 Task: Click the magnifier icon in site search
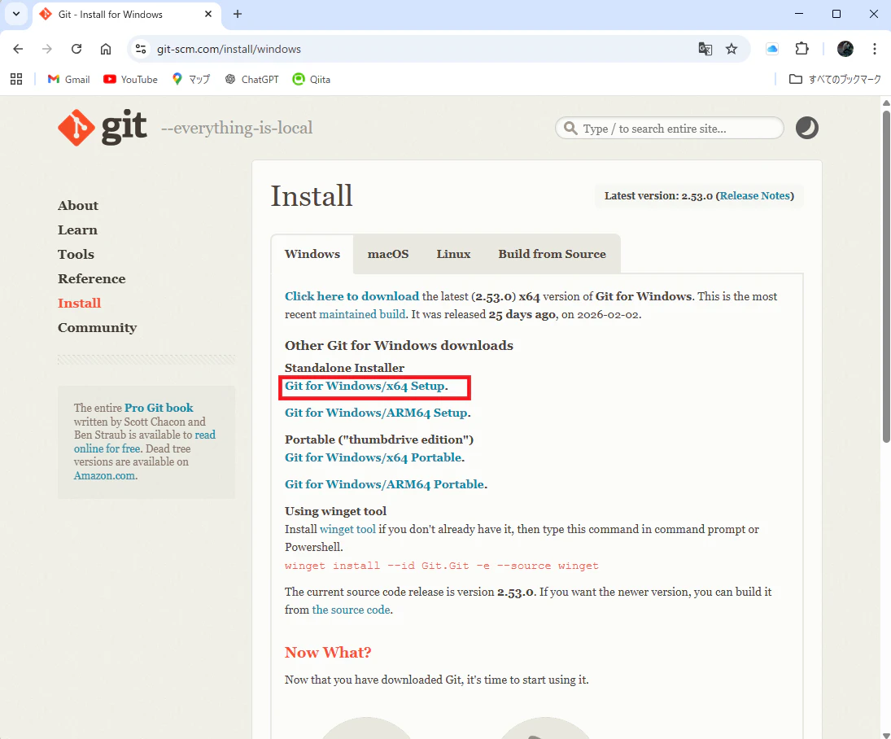tap(570, 129)
